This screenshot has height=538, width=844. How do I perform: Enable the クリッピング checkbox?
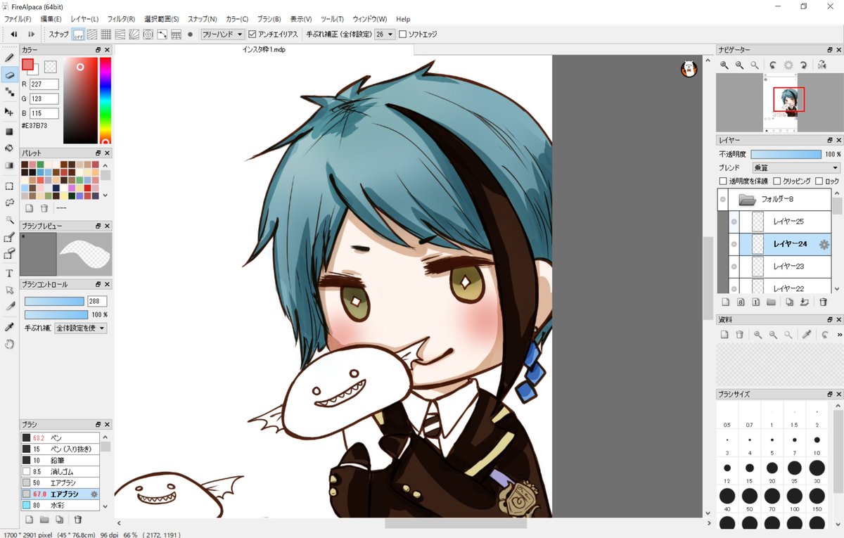click(777, 181)
